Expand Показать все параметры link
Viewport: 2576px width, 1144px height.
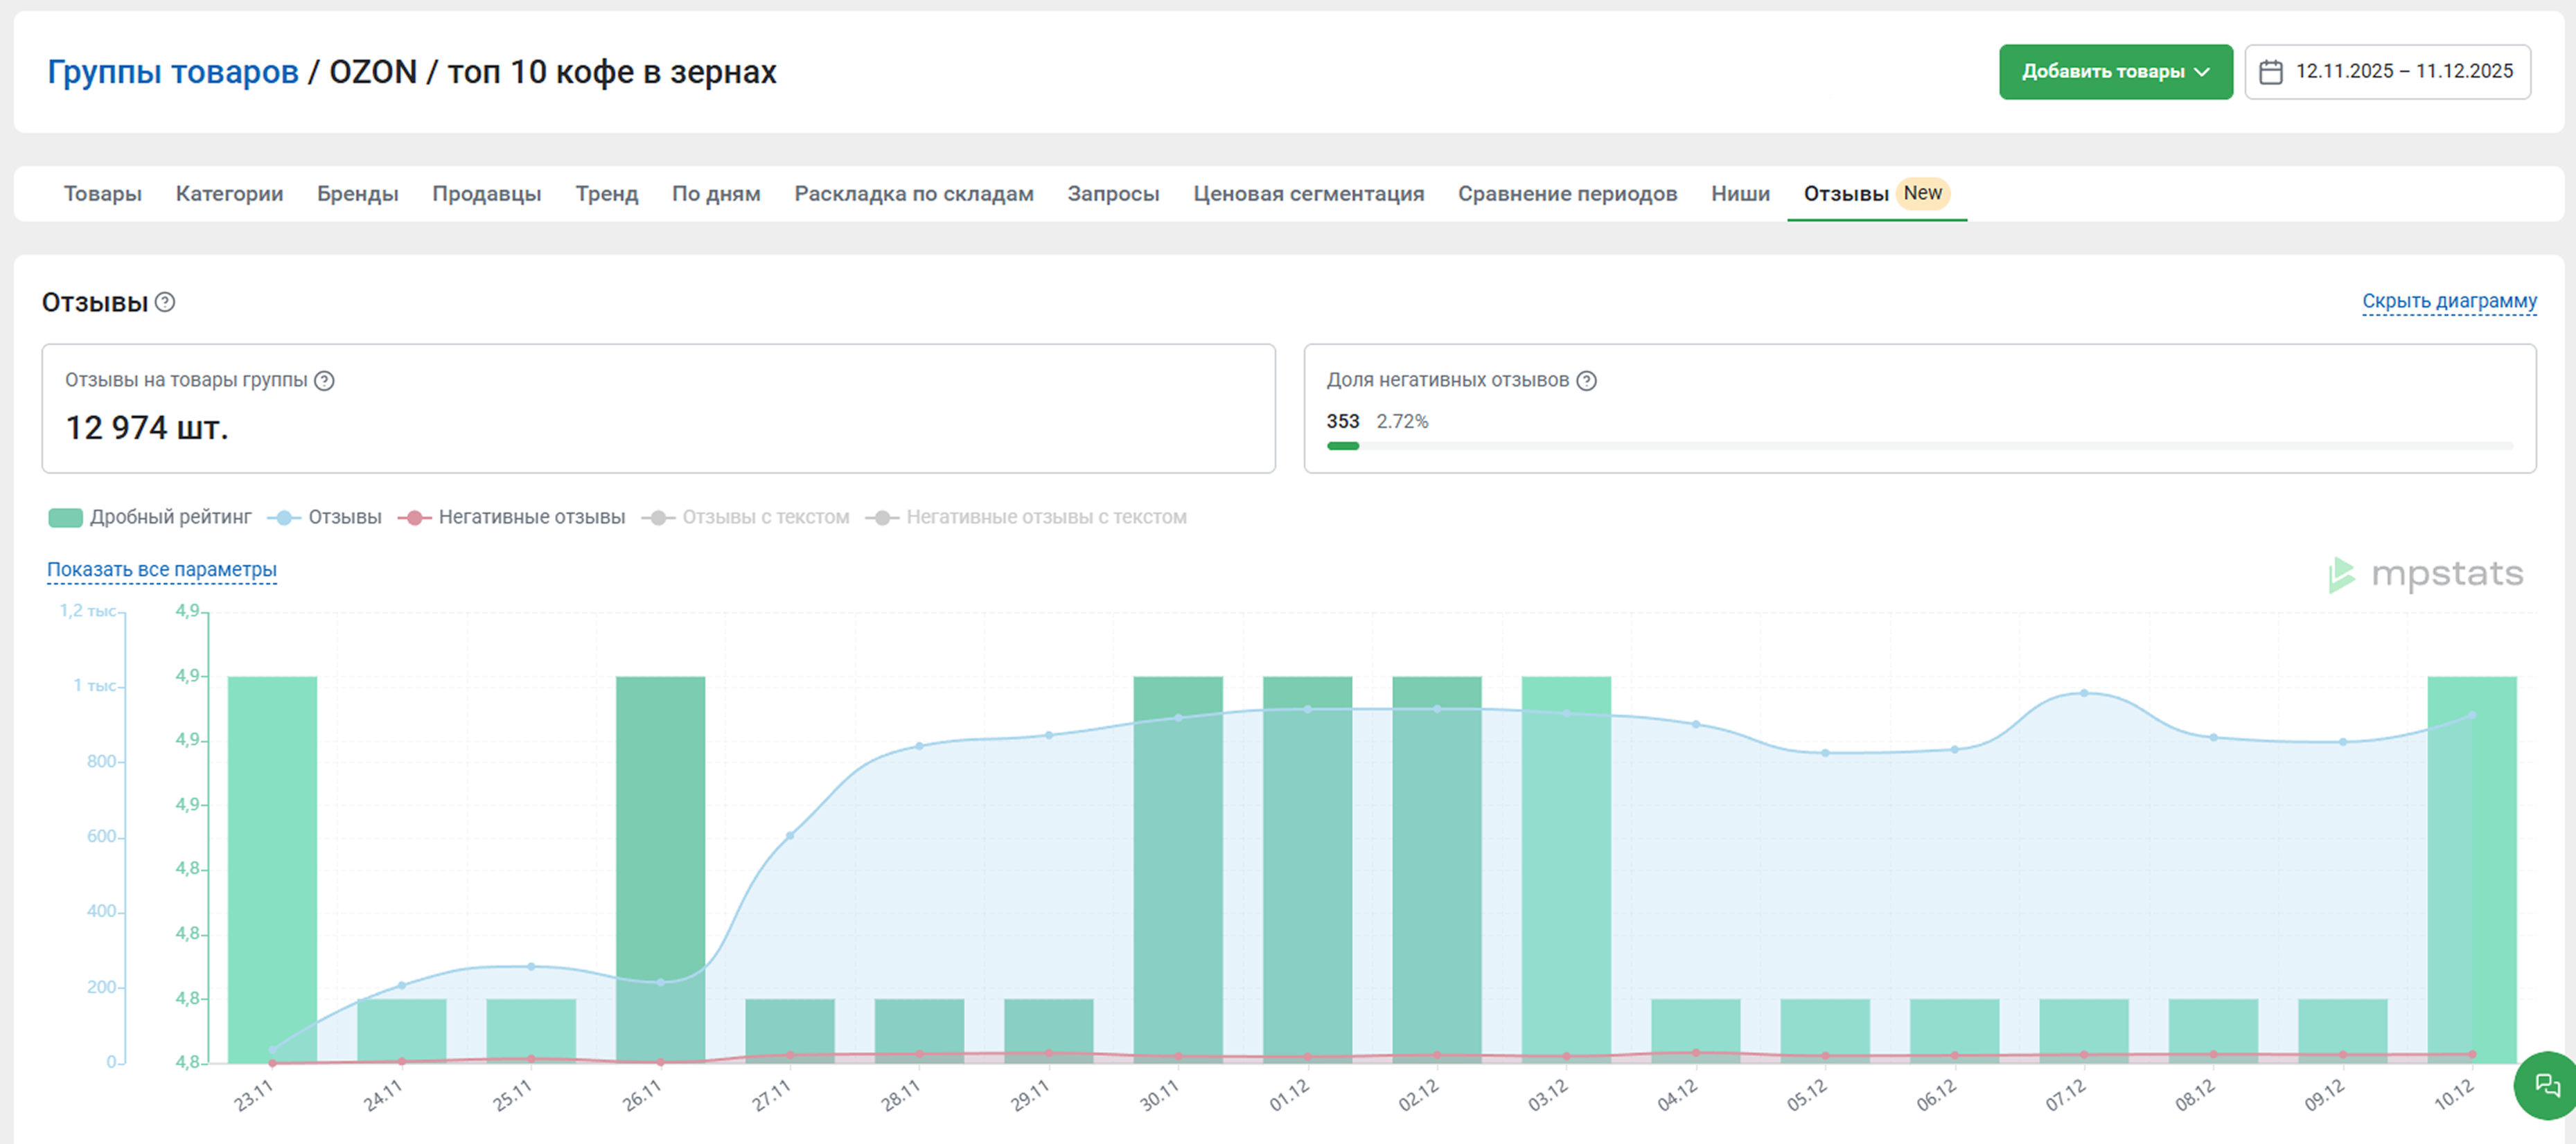[x=162, y=569]
